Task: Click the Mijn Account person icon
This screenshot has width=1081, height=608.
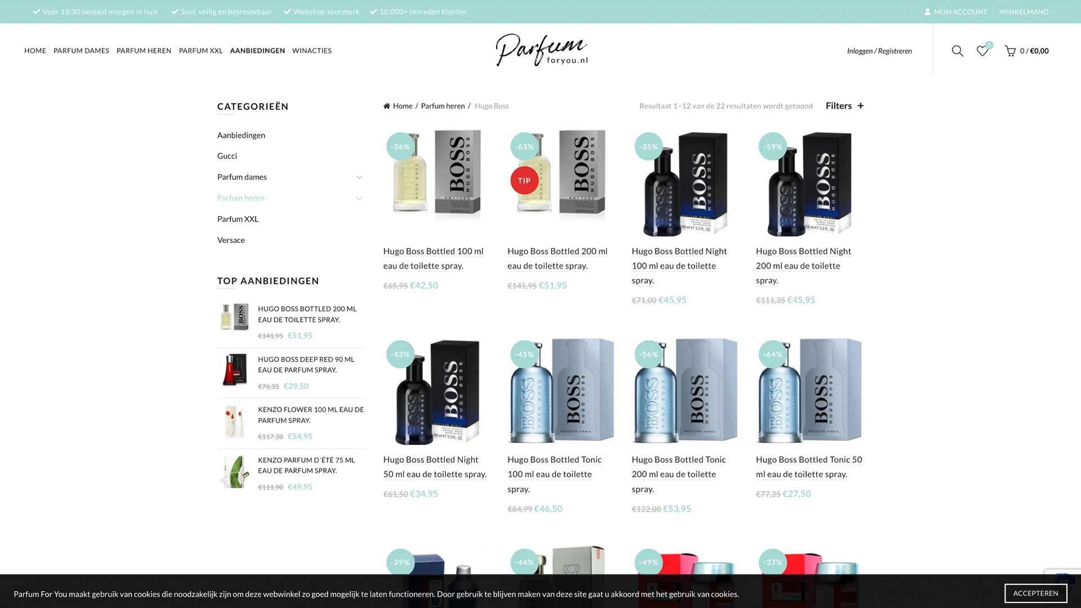Action: tap(927, 11)
